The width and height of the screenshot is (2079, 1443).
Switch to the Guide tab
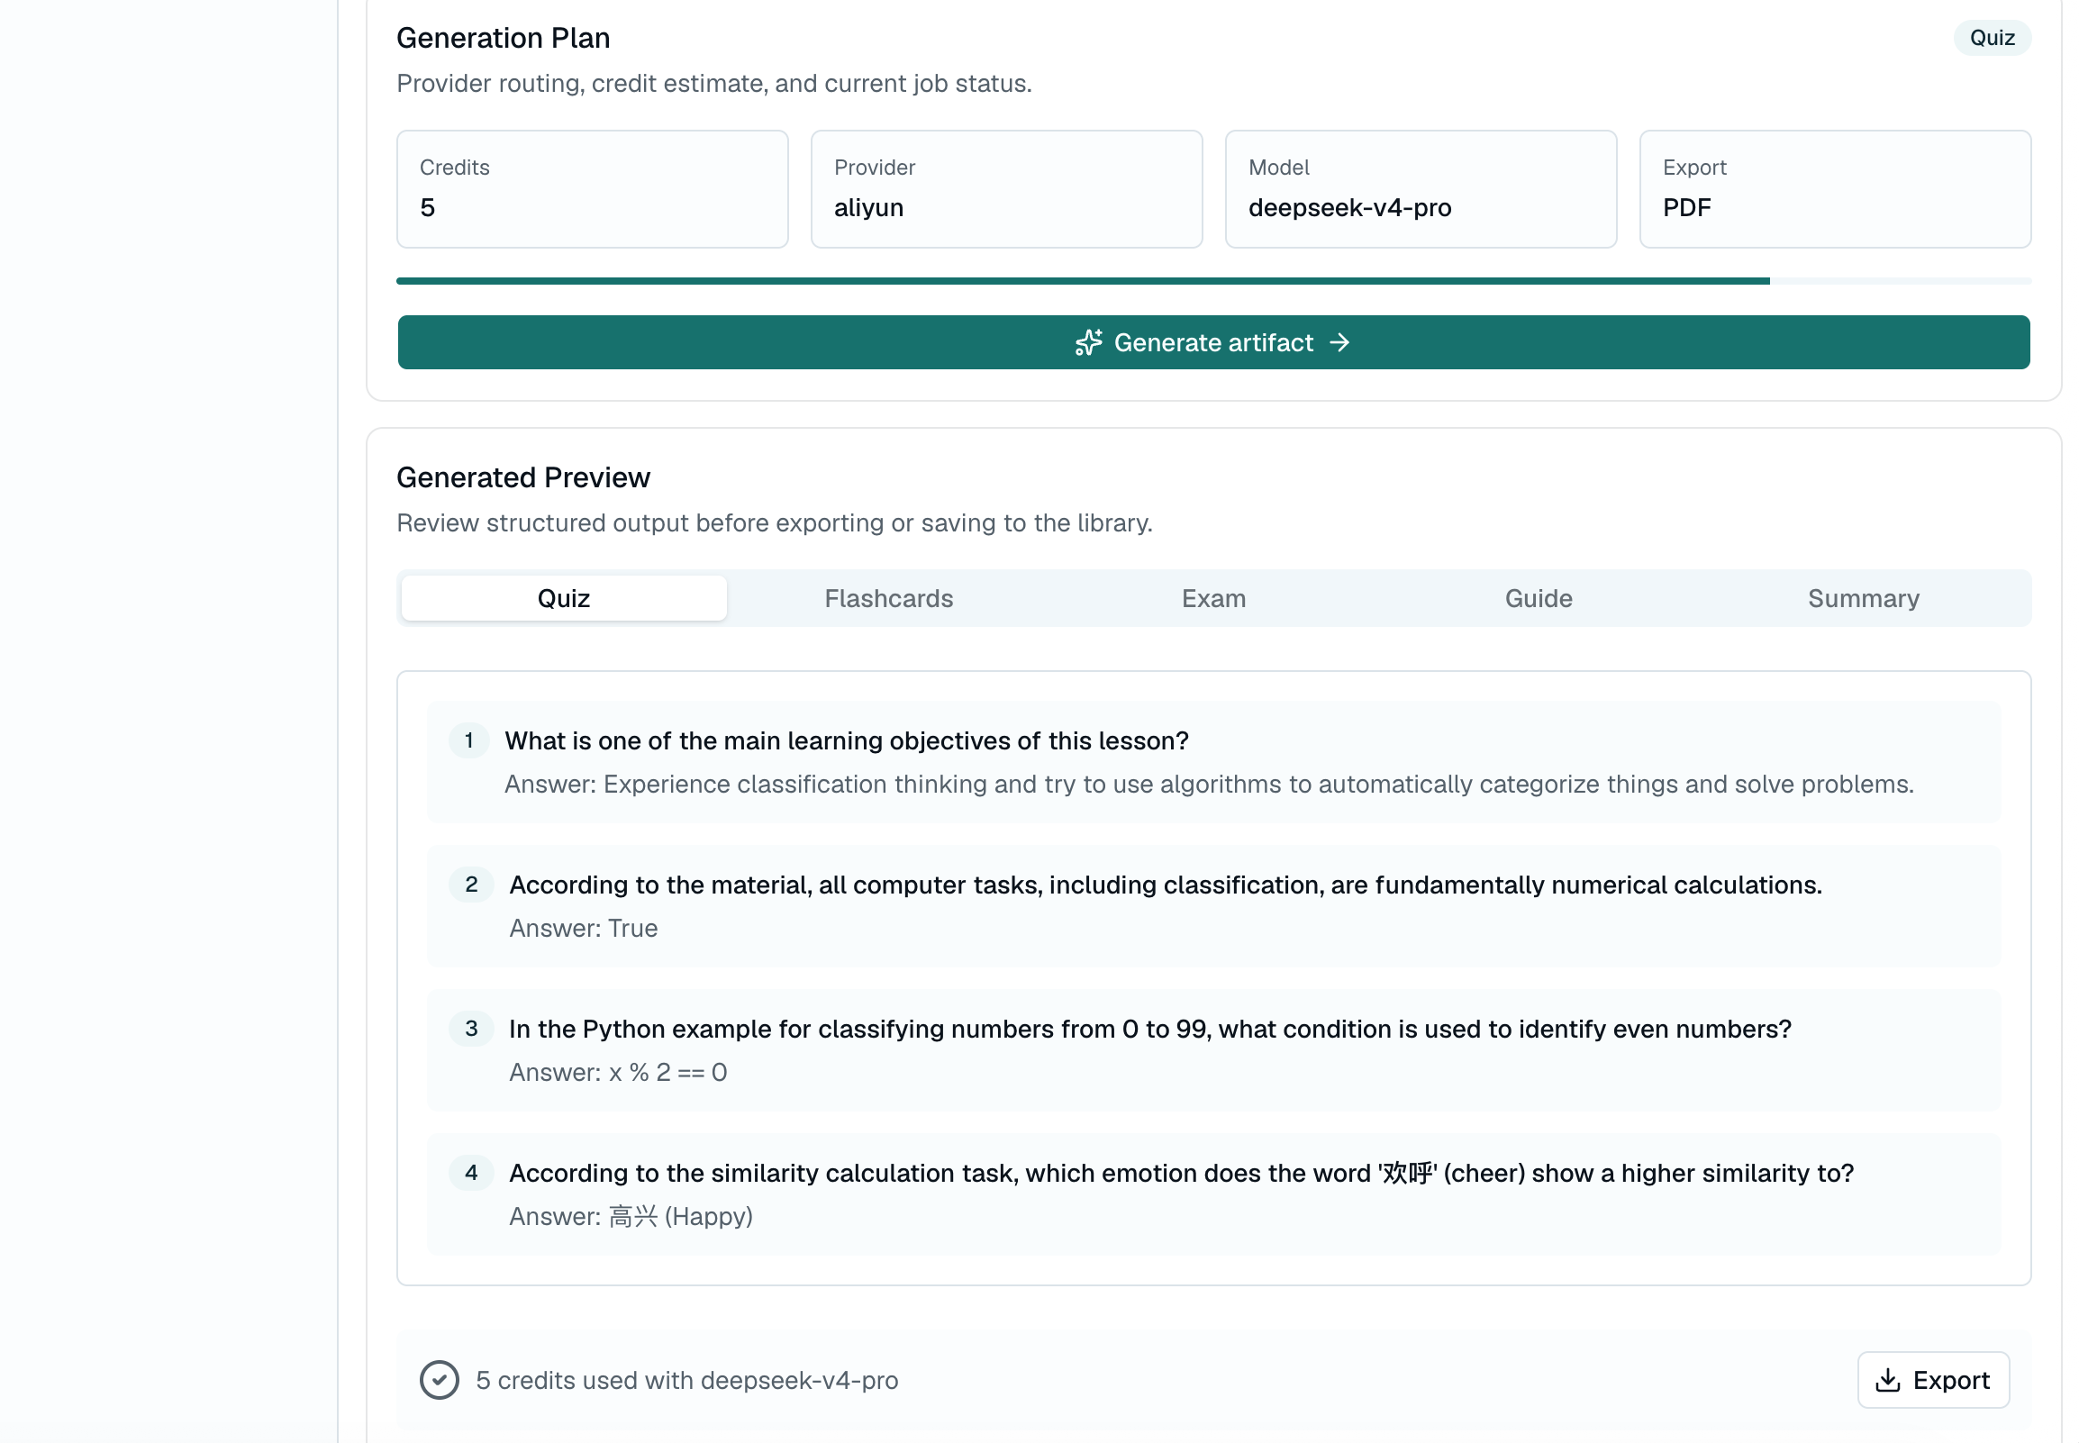click(x=1539, y=597)
